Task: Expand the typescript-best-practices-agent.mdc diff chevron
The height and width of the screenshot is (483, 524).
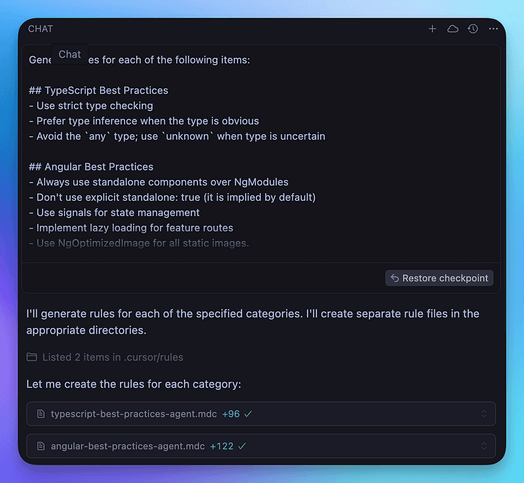Action: (x=484, y=414)
